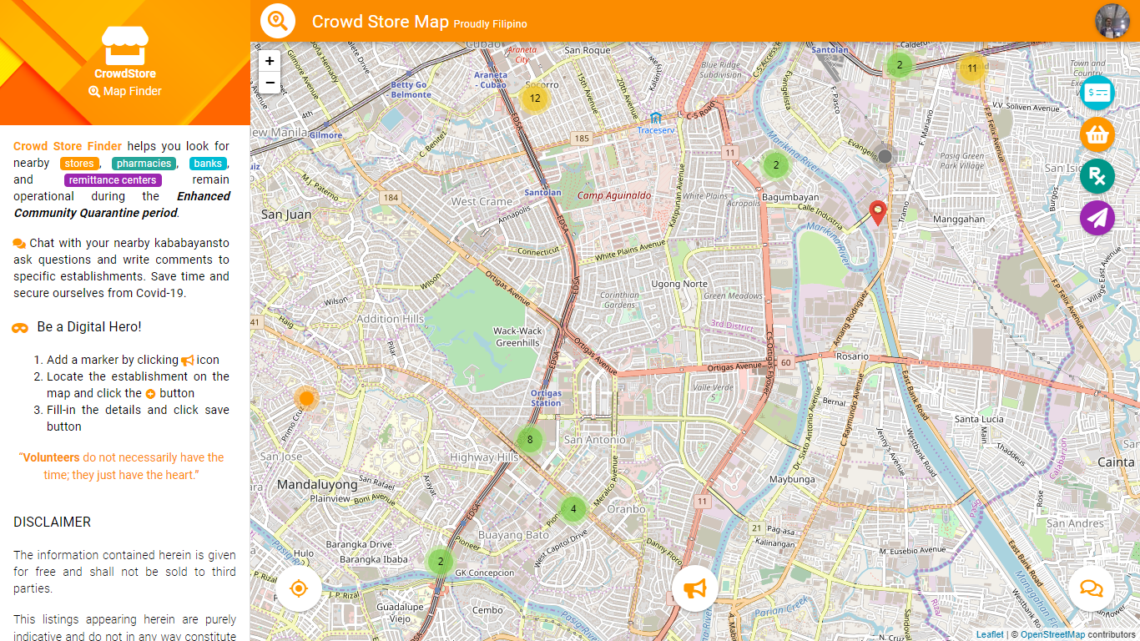Click the orange dot marker near Mandaluyong
The height and width of the screenshot is (641, 1140).
[306, 398]
